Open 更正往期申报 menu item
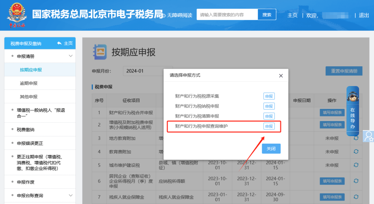374x204 pixels. point(39,163)
